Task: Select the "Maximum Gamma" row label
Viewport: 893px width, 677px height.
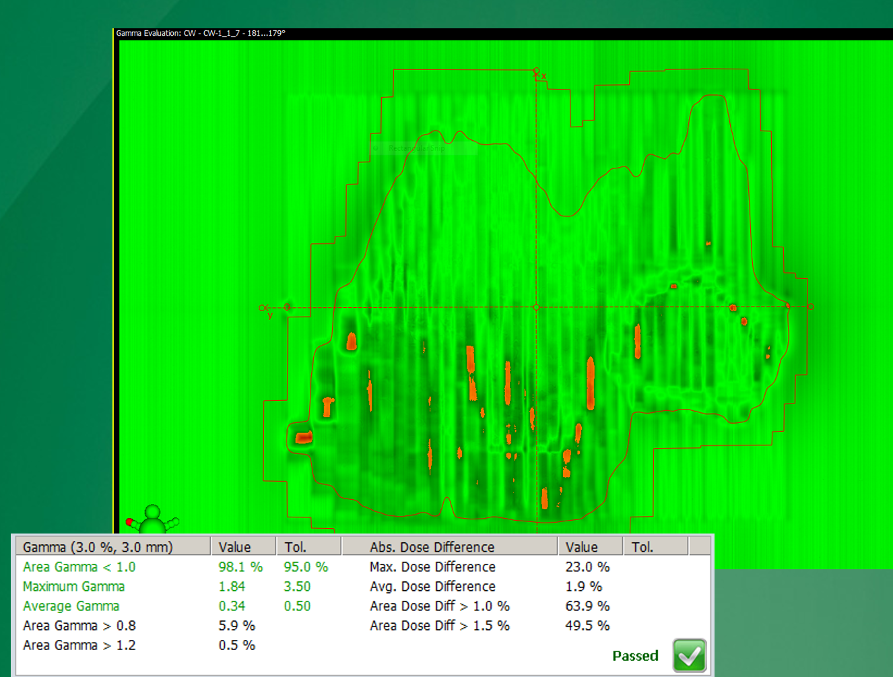Action: [x=73, y=587]
